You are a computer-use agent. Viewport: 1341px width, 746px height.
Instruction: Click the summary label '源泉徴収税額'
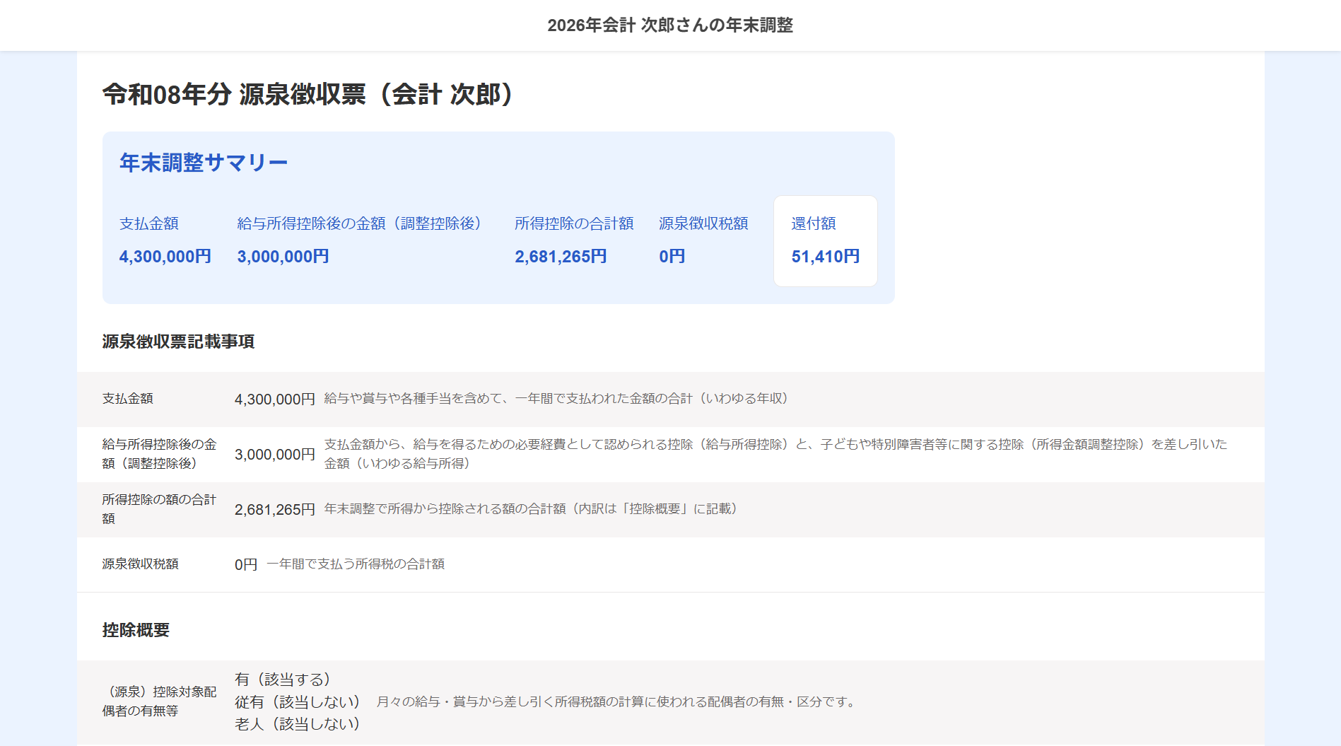click(x=703, y=223)
